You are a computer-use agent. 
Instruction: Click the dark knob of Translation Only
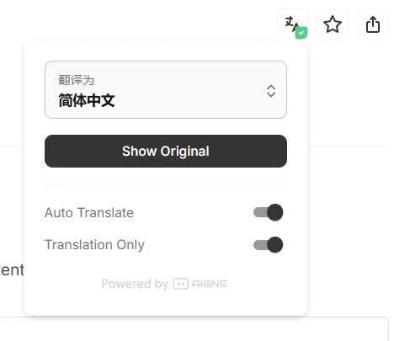pos(275,245)
